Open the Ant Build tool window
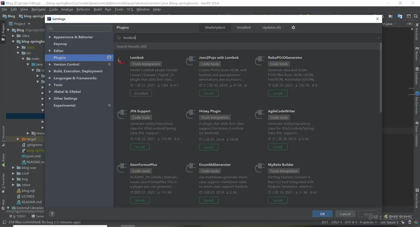 coord(417,32)
